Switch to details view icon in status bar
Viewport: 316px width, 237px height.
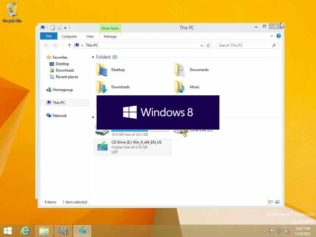[x=270, y=202]
